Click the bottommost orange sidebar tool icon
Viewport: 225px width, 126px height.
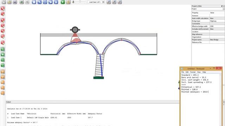[3, 93]
